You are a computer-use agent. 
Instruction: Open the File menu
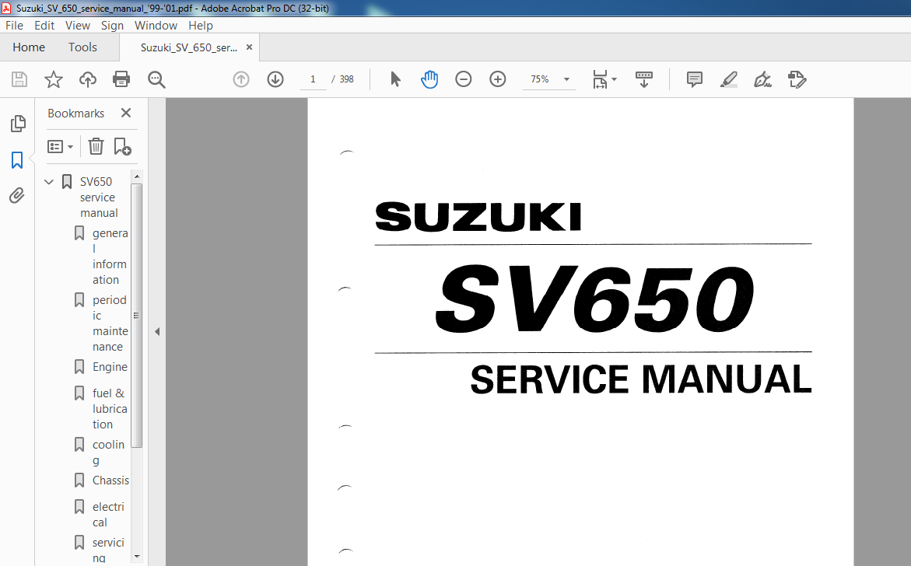[x=14, y=26]
